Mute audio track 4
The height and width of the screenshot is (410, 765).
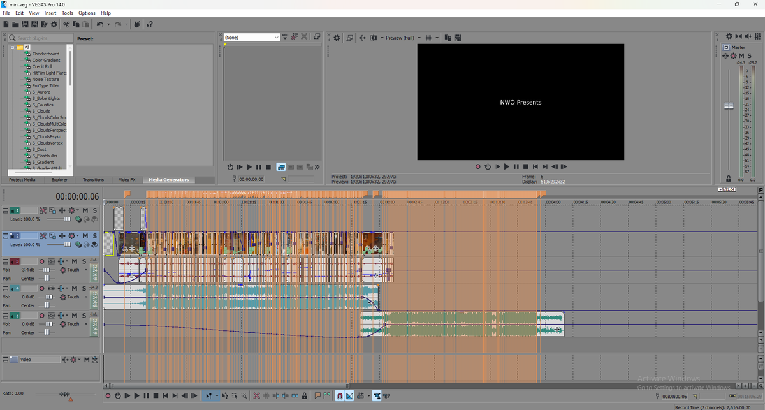click(x=75, y=288)
